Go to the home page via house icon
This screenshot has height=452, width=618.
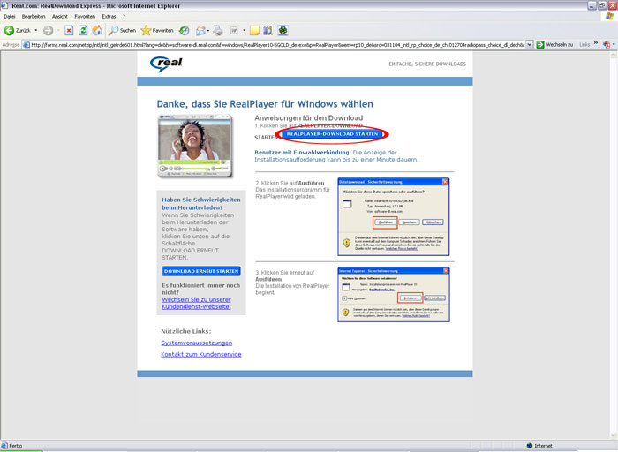click(x=97, y=30)
